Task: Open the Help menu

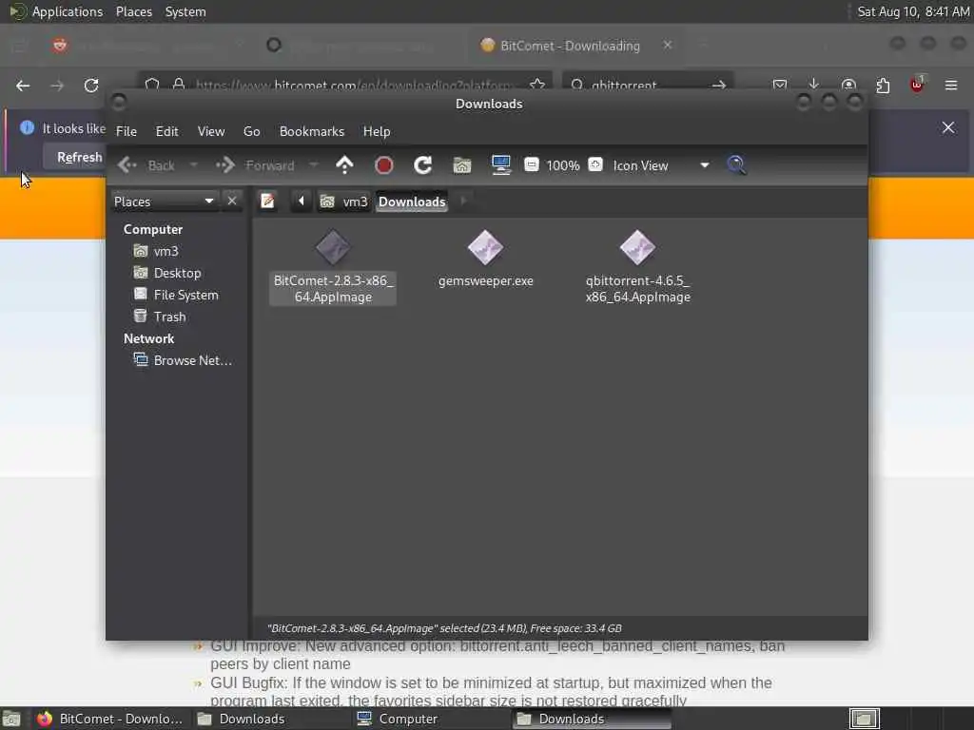Action: coord(377,131)
